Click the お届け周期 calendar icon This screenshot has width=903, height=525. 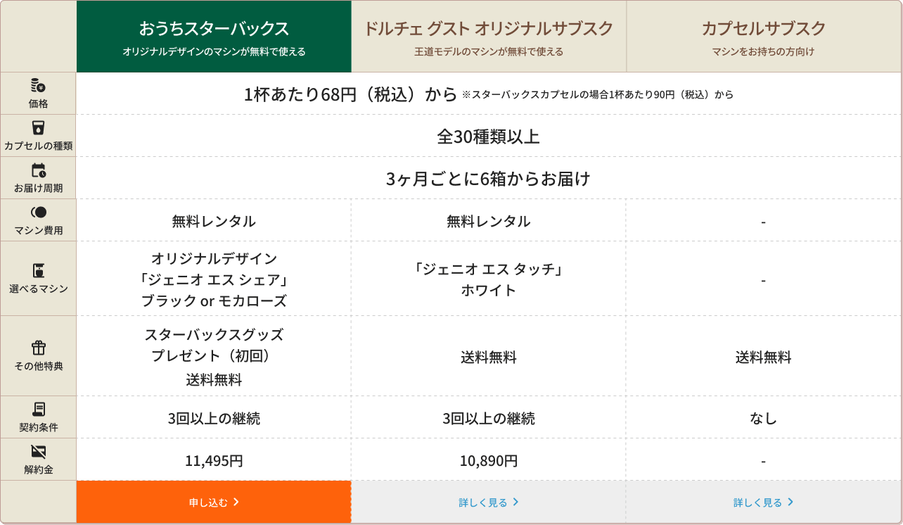(x=39, y=170)
